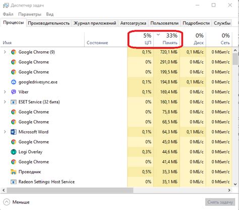Screen dimensions: 239x210
Task: Click the Viber app icon
Action: tap(14, 92)
